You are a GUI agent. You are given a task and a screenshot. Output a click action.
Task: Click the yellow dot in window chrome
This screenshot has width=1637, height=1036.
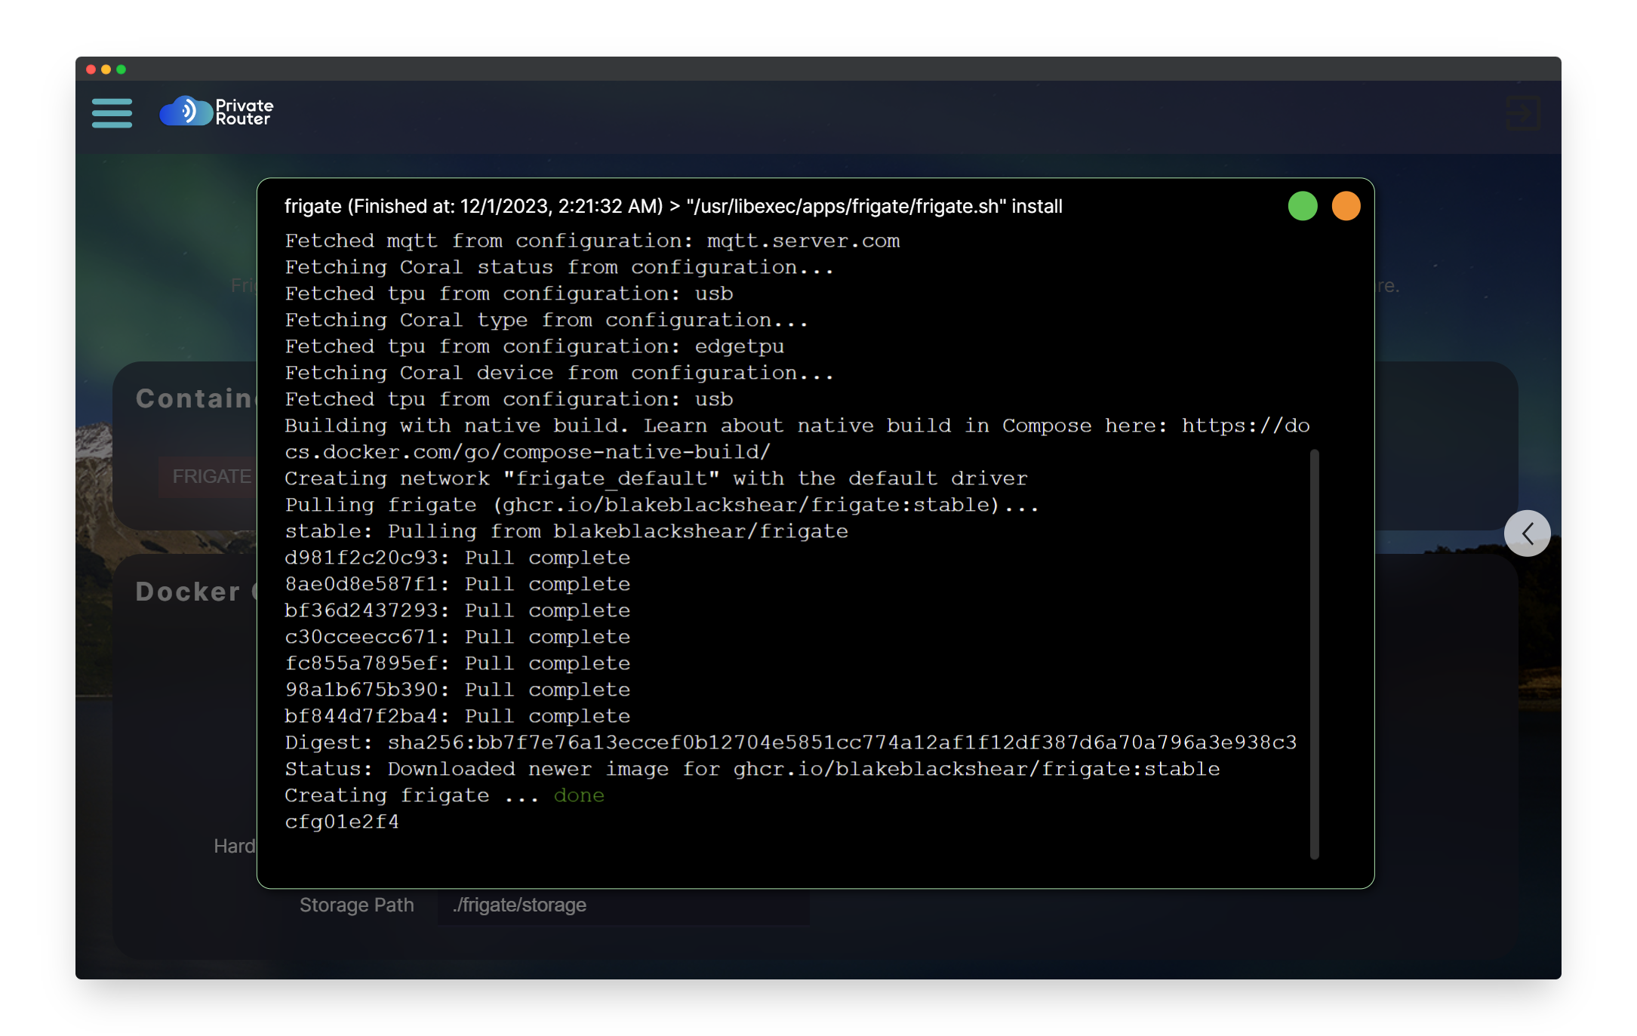point(106,69)
